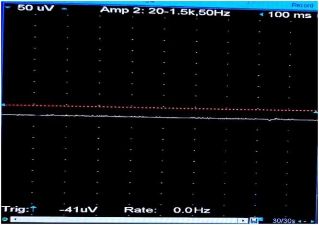Click the Amp 2: 20-1.5k,50Hz filter label
Viewport: 319px width, 225px height.
165,12
